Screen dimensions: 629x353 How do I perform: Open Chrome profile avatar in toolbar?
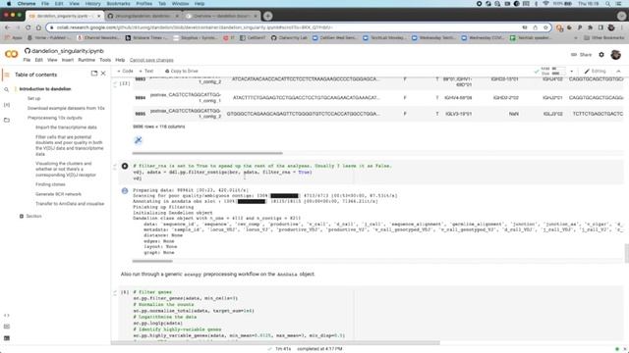click(x=611, y=27)
